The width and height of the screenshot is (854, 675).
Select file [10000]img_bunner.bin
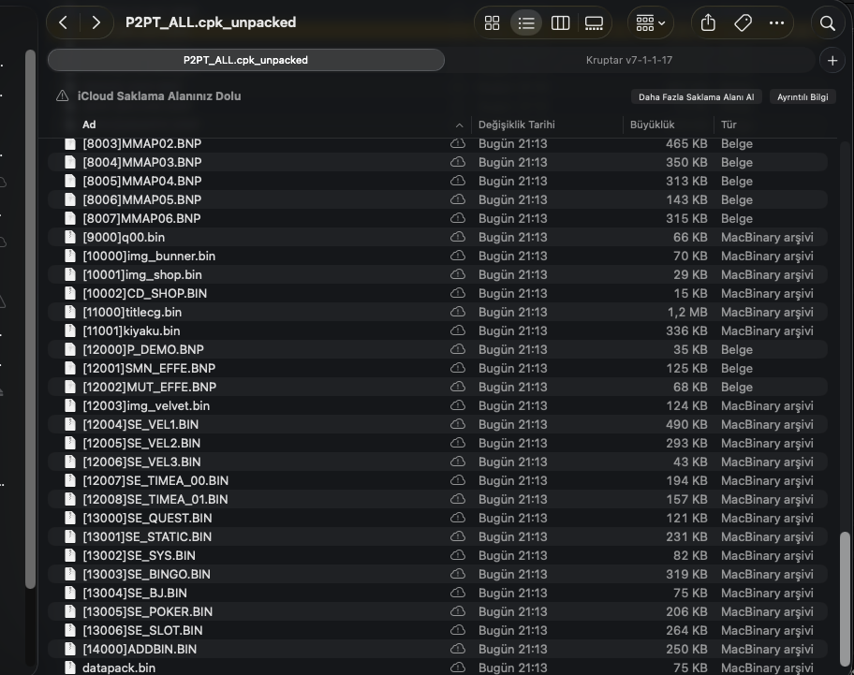pos(438,256)
